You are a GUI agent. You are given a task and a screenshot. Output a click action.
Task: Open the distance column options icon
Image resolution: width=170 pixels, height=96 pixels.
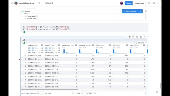(93, 45)
